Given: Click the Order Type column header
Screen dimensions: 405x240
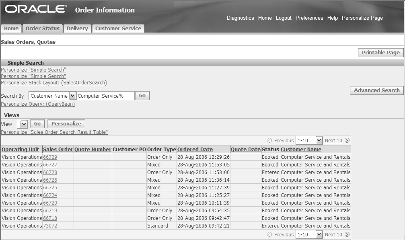Looking at the screenshot, I should click(x=162, y=149).
